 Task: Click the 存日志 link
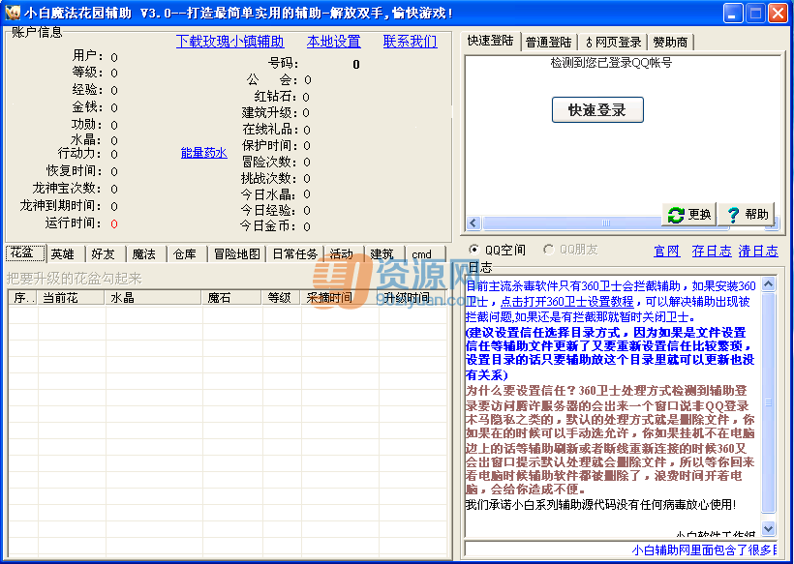tap(712, 251)
